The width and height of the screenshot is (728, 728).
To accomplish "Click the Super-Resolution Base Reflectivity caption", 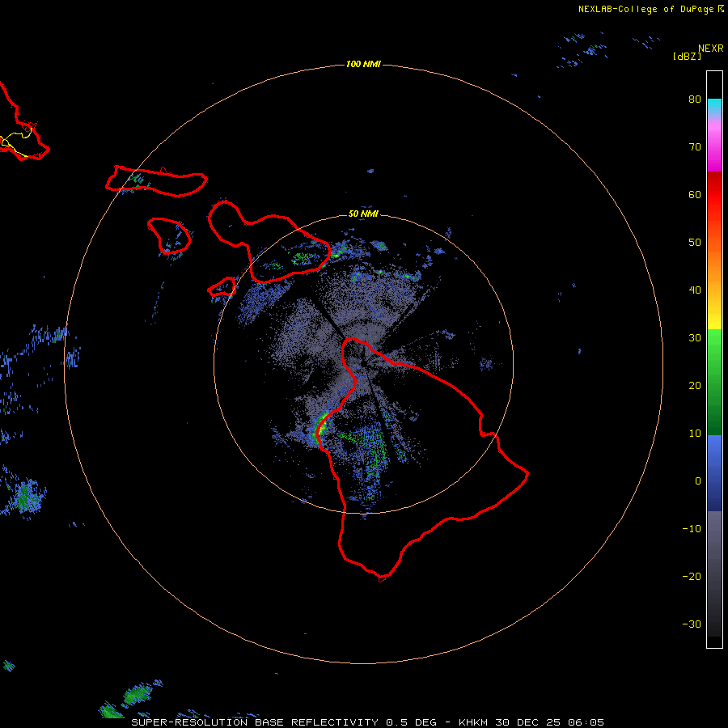I will pos(368,722).
